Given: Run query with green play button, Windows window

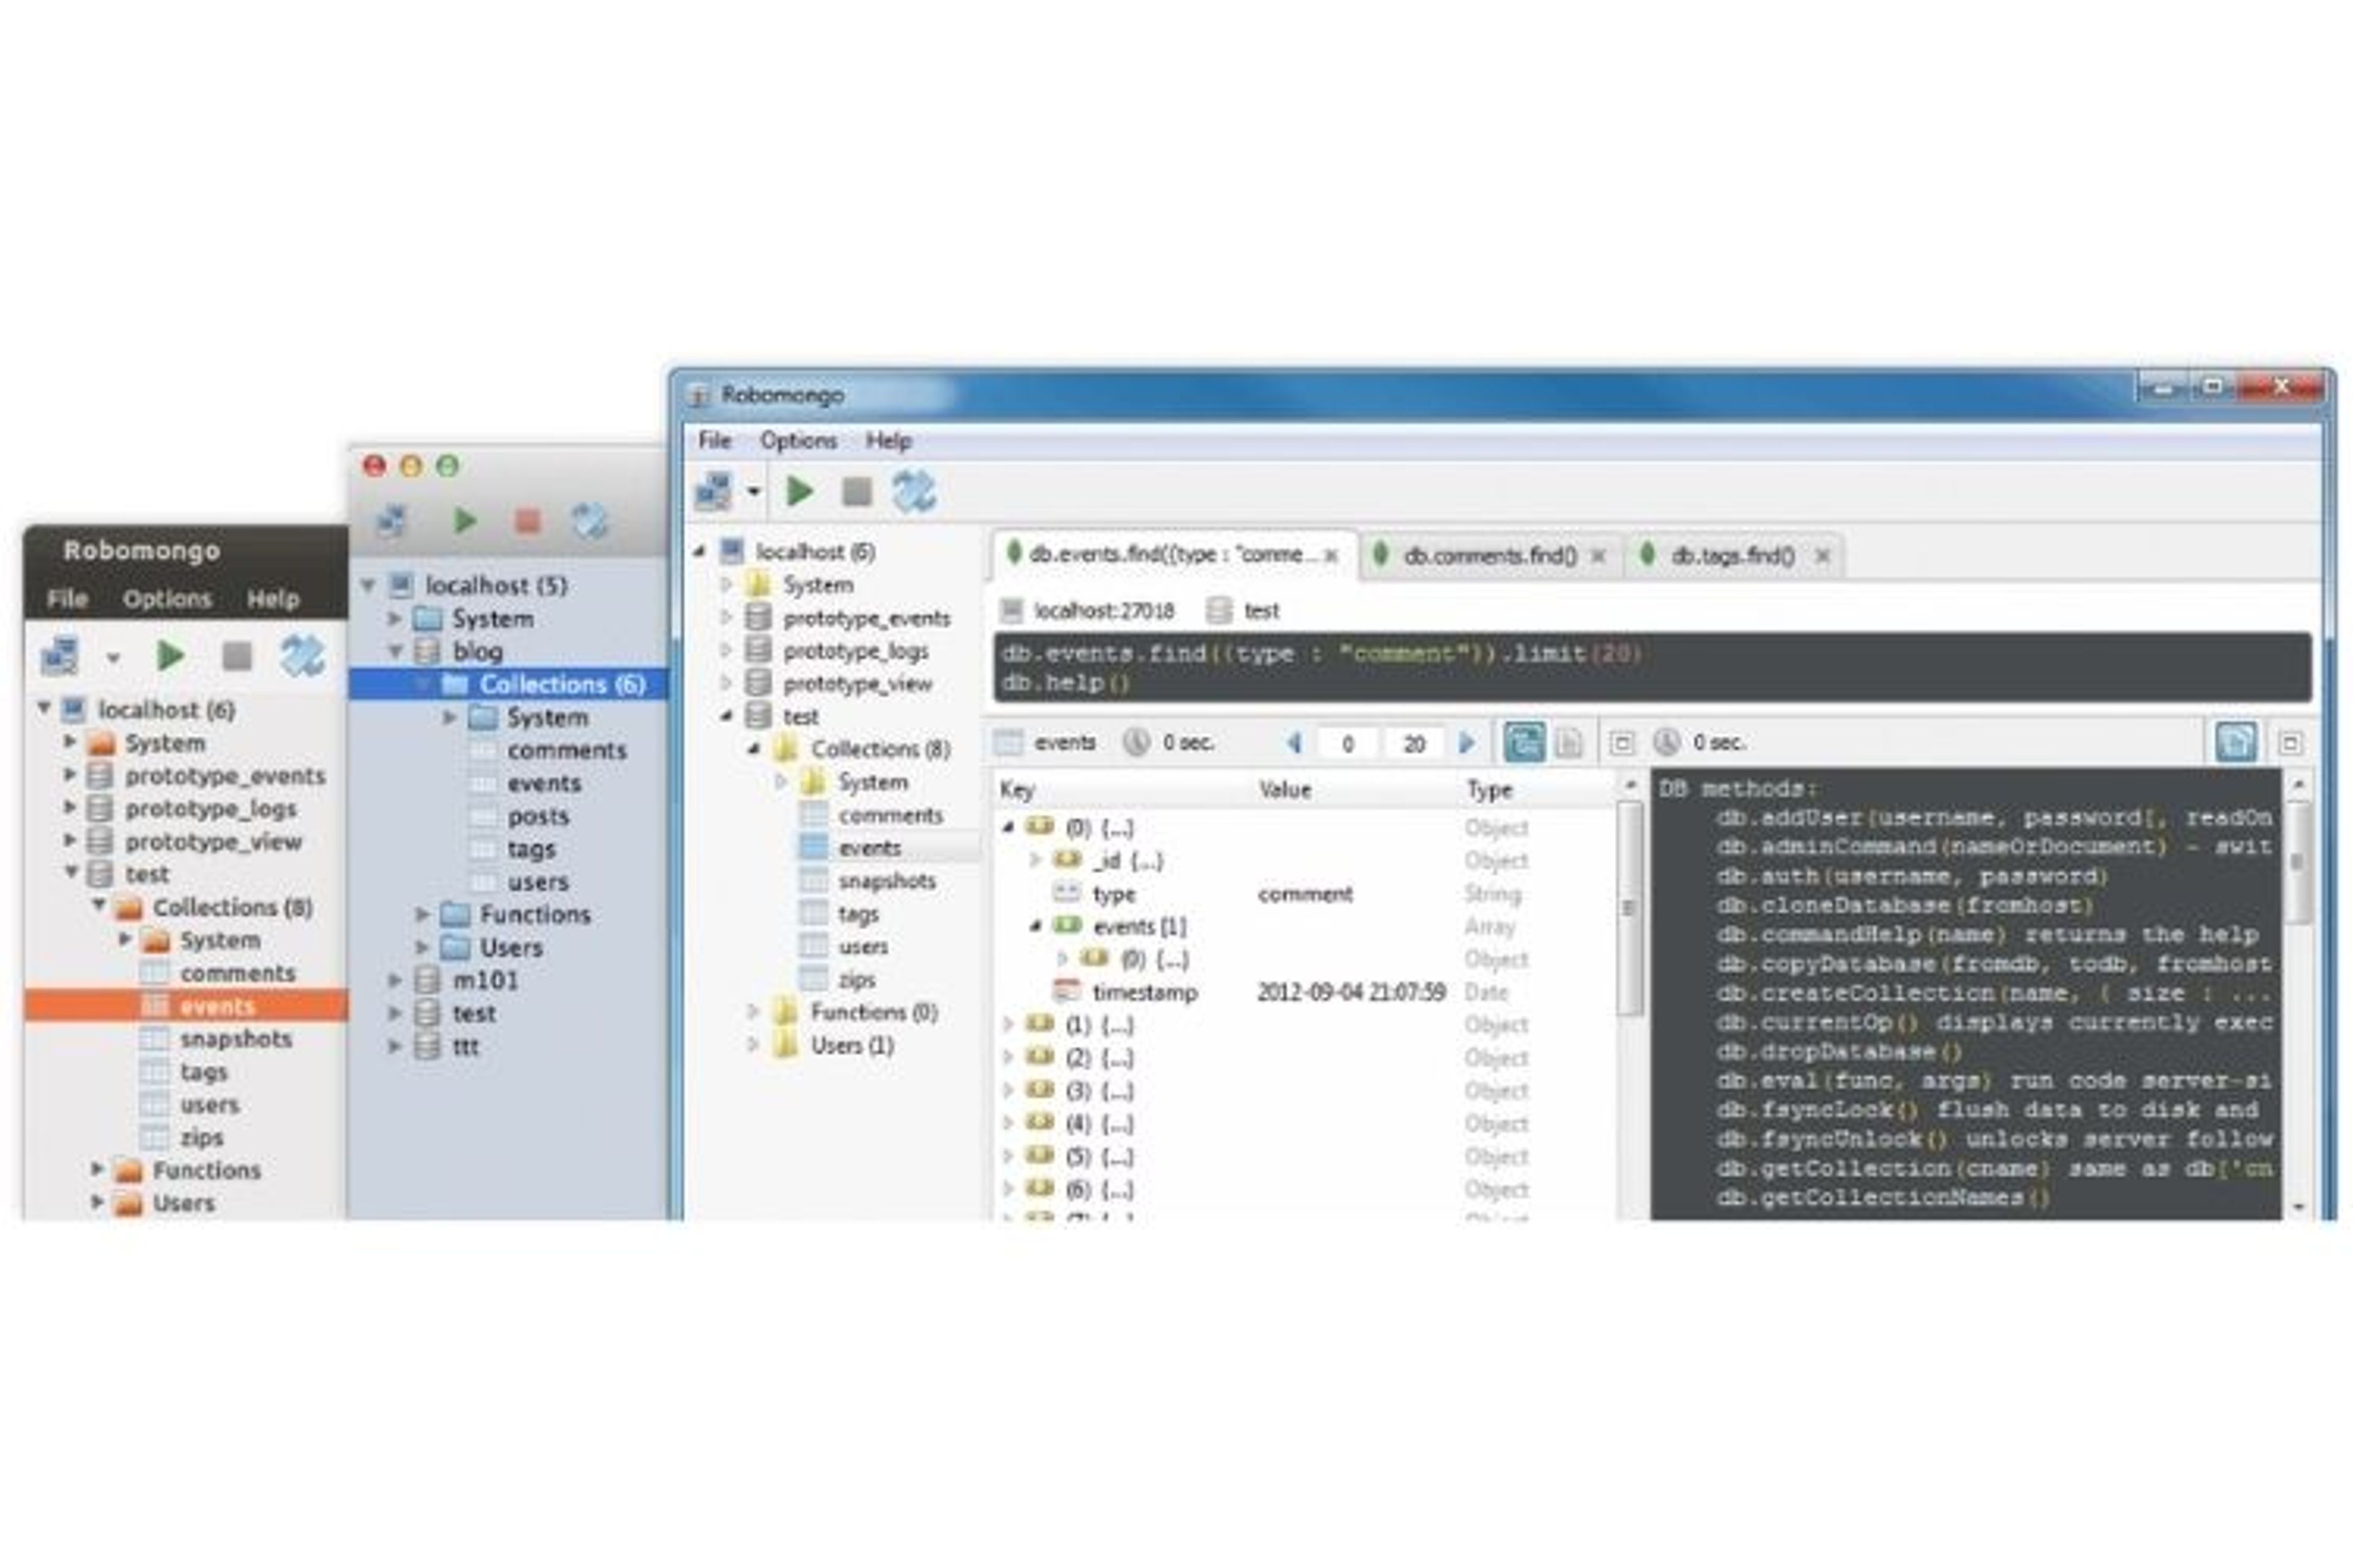Looking at the screenshot, I should (799, 491).
